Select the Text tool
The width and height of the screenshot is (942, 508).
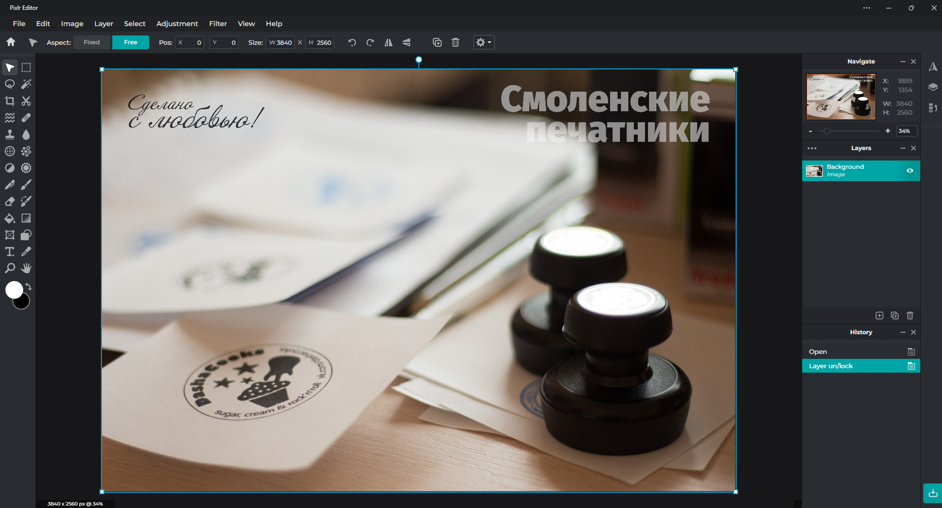10,252
